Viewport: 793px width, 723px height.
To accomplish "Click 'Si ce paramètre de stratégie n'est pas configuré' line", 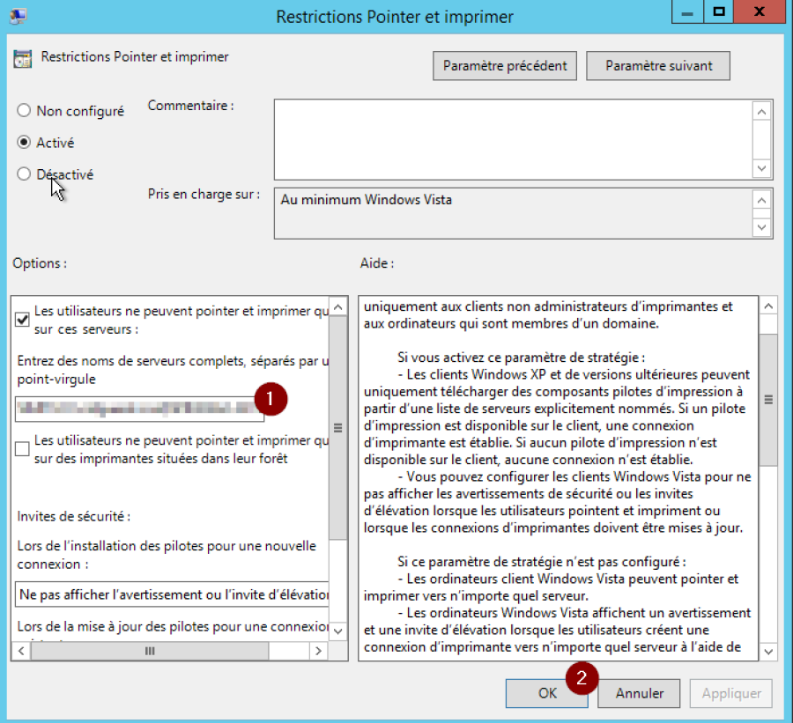I will [x=542, y=562].
